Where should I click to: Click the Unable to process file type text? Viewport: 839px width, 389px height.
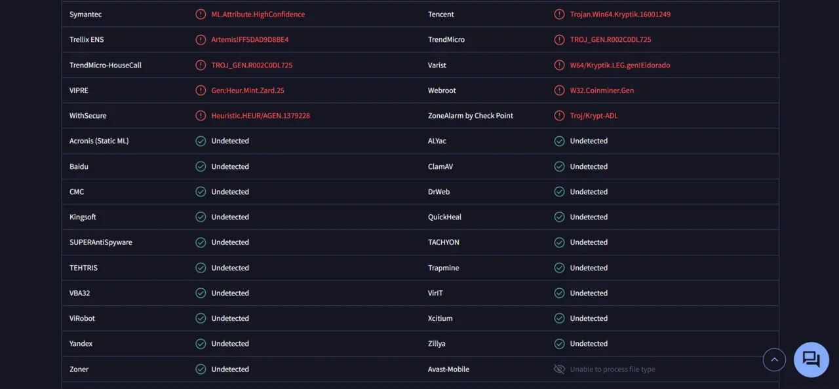coord(612,369)
